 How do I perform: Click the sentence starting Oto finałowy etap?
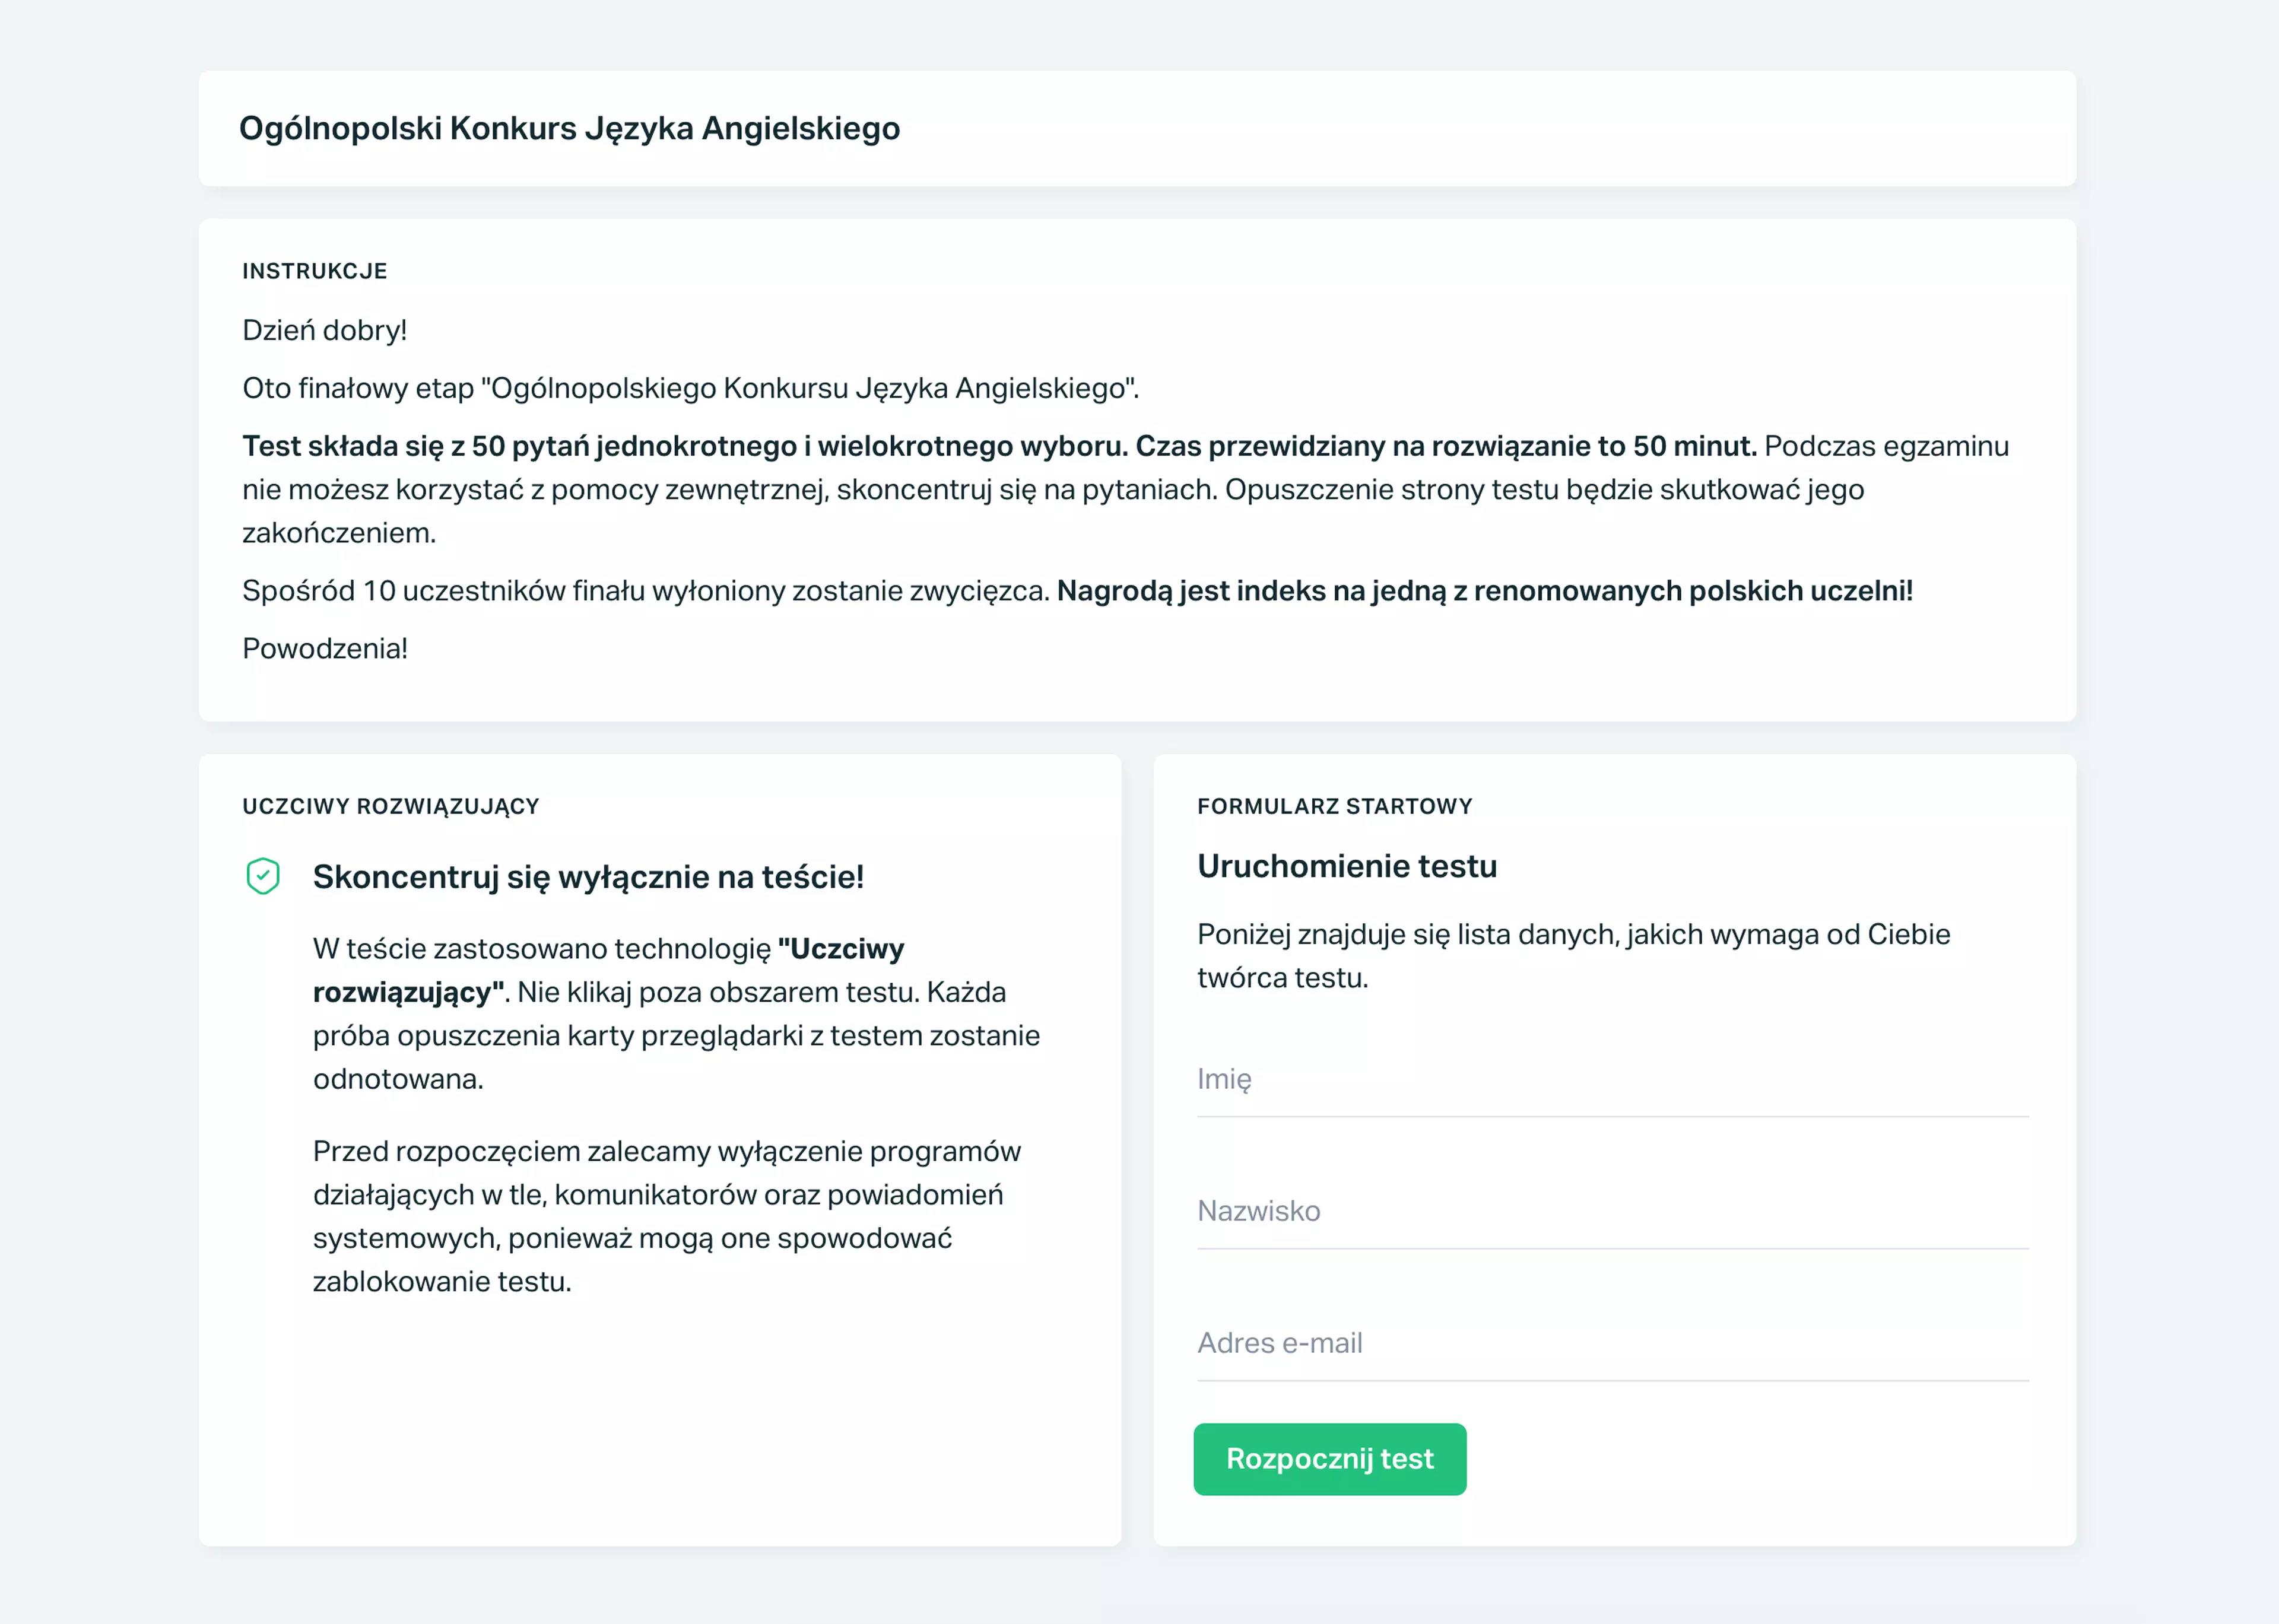coord(690,388)
